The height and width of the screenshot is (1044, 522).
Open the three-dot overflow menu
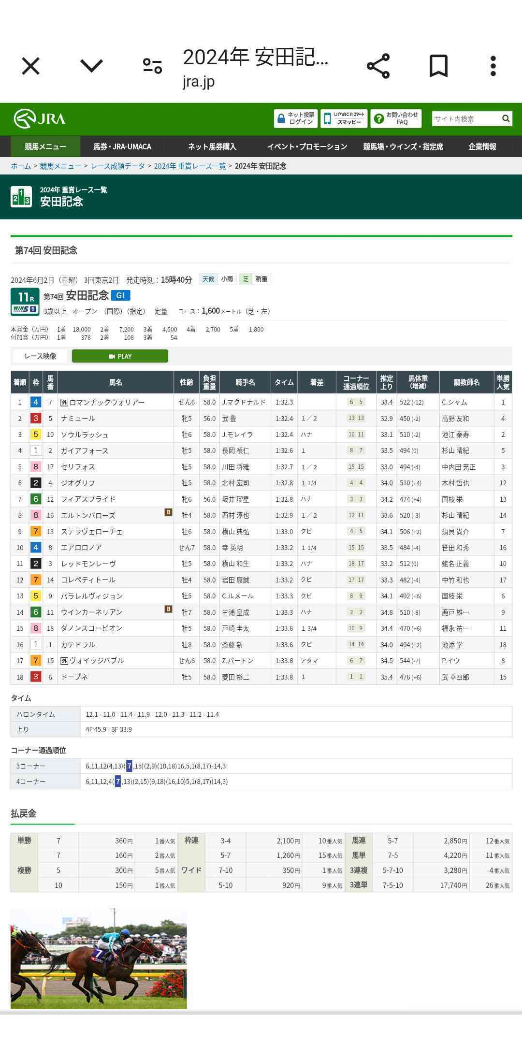(493, 66)
